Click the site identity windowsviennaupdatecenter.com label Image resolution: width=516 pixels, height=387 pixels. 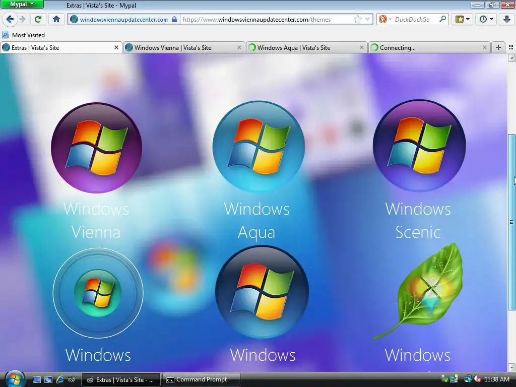click(124, 20)
